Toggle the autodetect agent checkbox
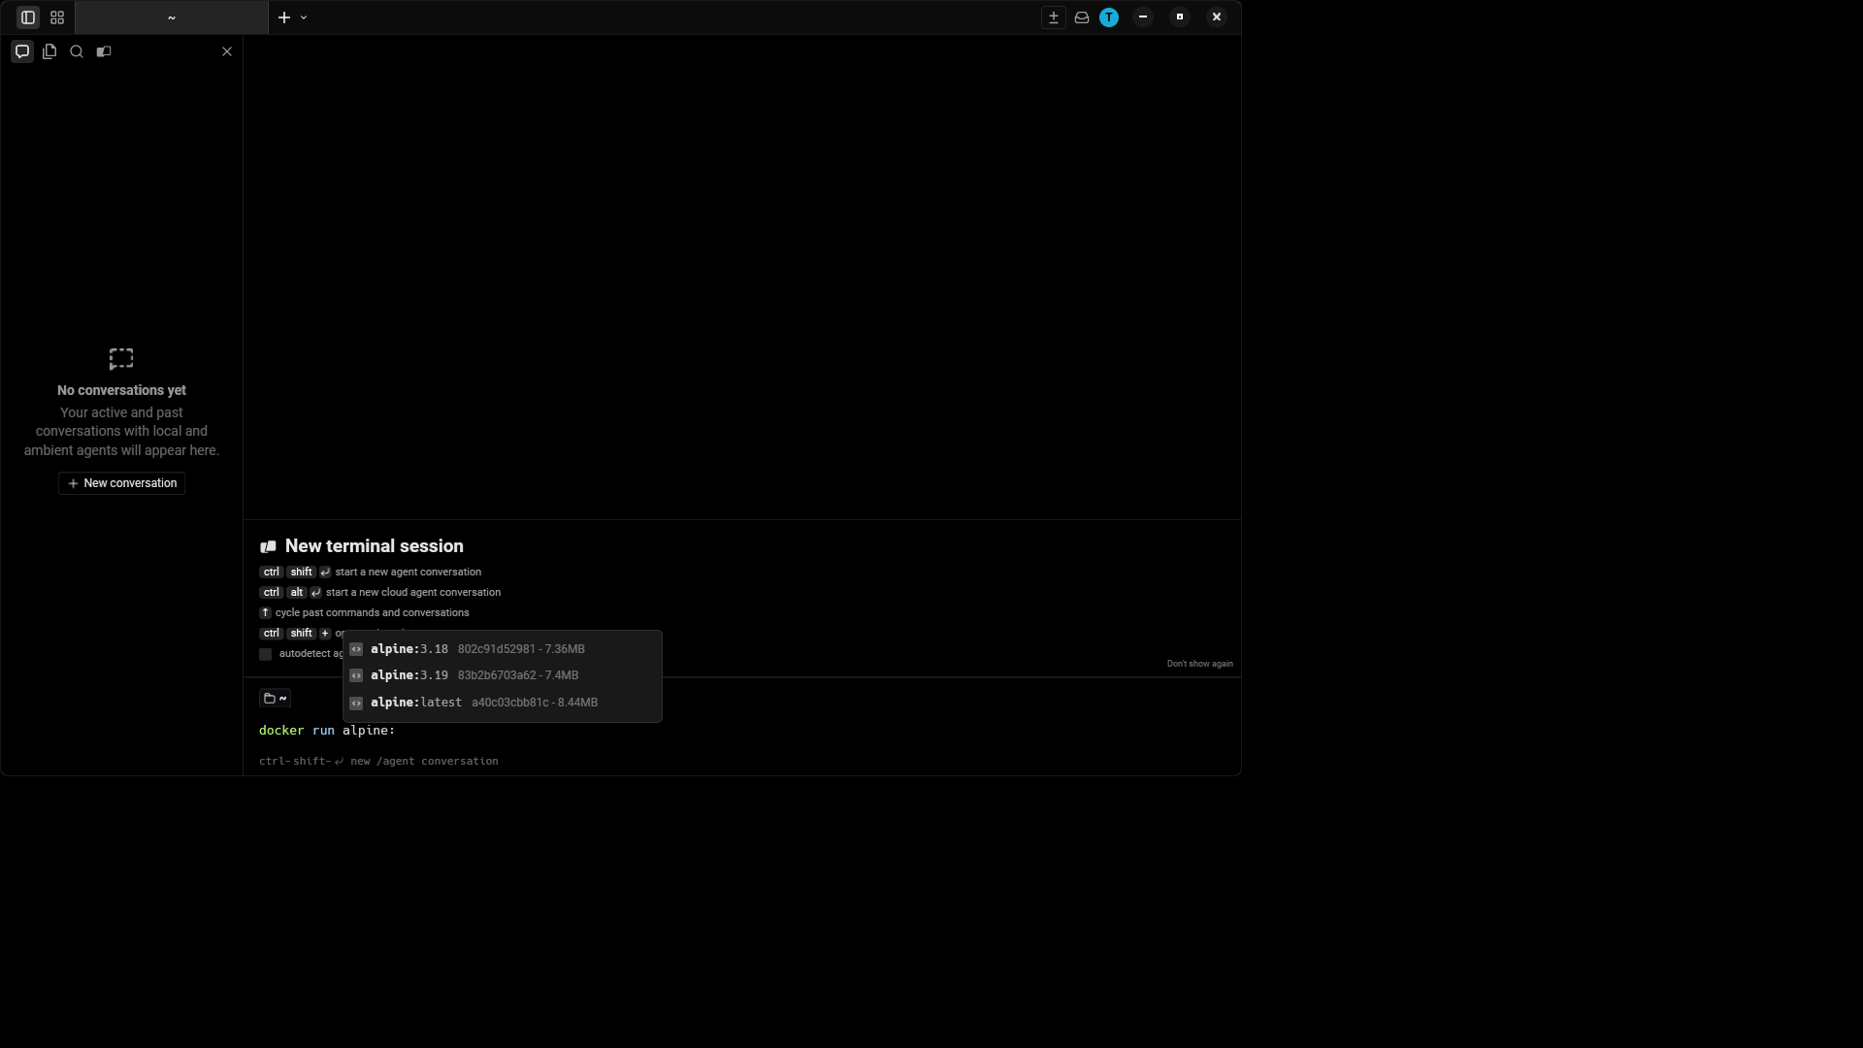The image size is (1863, 1048). click(x=266, y=654)
